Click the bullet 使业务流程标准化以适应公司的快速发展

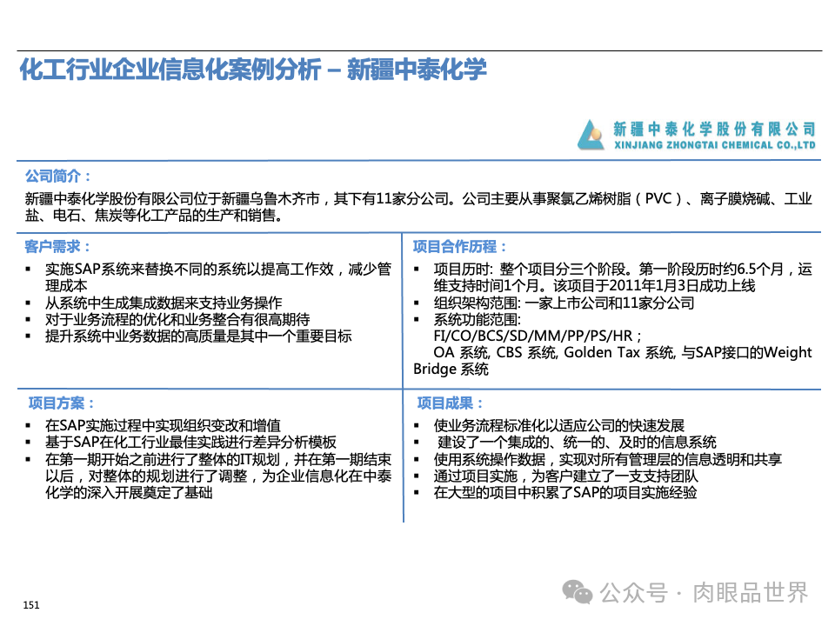(x=558, y=425)
